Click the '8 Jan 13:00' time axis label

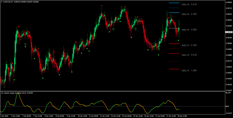(49, 116)
